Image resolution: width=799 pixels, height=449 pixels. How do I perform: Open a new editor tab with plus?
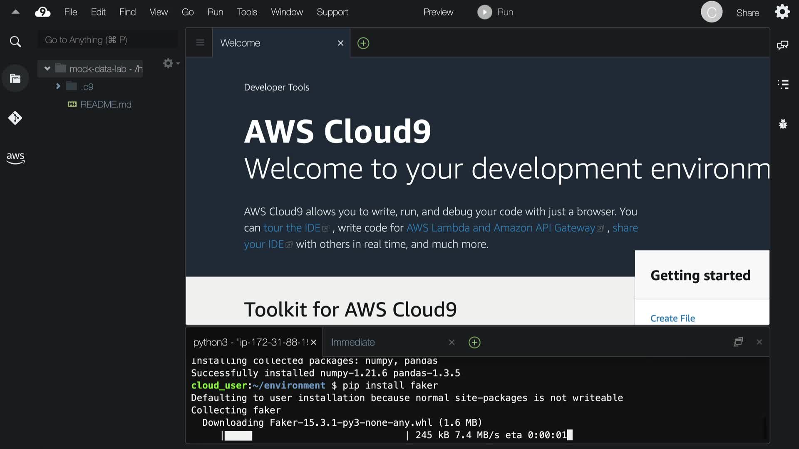pos(363,43)
